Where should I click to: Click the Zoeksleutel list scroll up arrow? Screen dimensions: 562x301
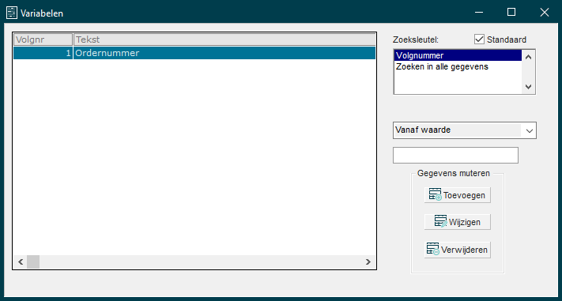click(528, 57)
